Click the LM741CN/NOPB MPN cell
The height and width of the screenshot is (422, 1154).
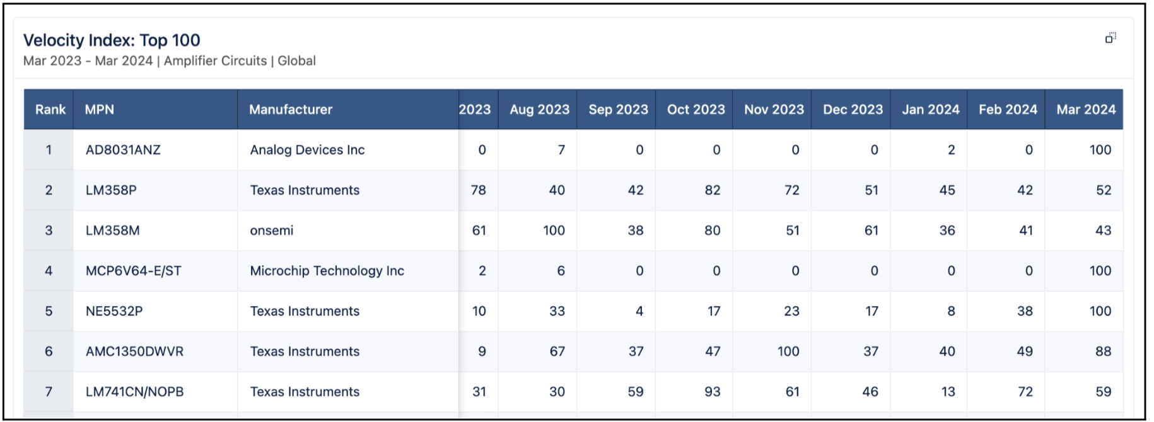pos(134,392)
